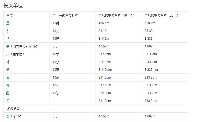Click the 厘 unit link

(x=8, y=77)
